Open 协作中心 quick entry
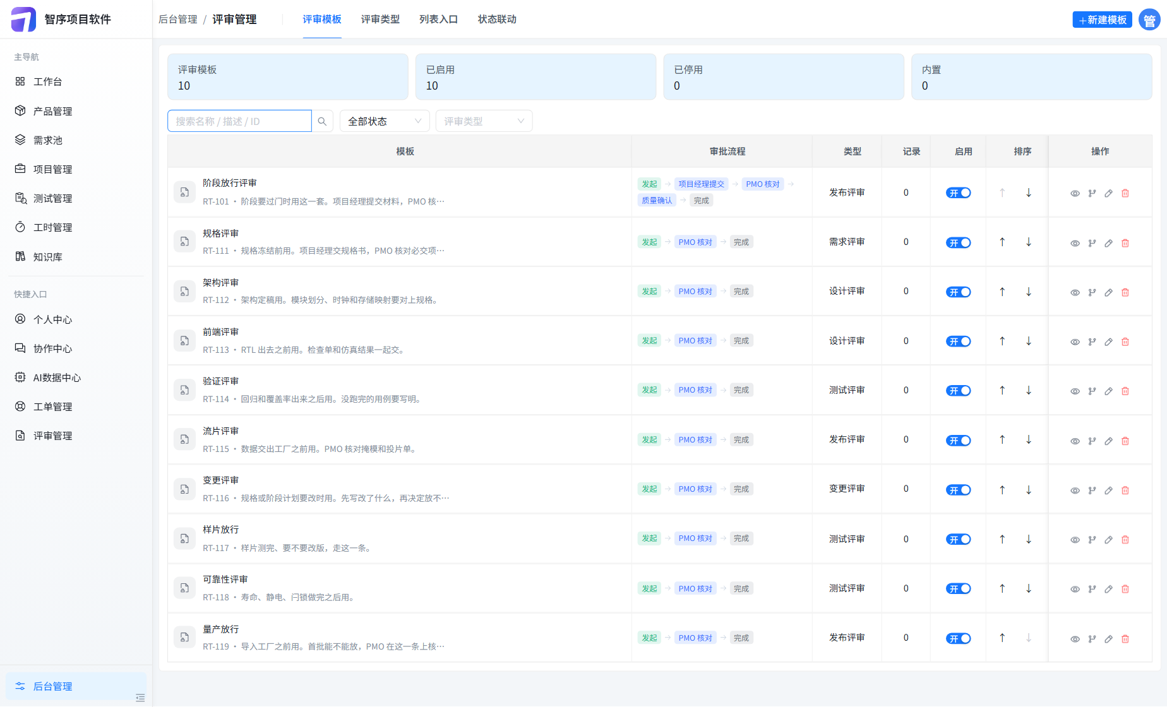1167x707 pixels. [76, 348]
